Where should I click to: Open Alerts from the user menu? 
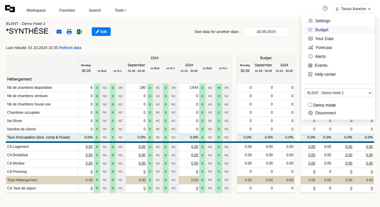[x=320, y=56]
